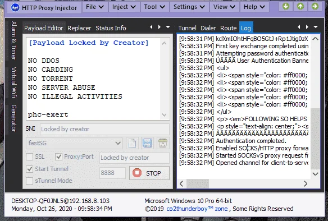This screenshot has height=221, width=328.
Task: Switch to the Route tab
Action: 228,28
